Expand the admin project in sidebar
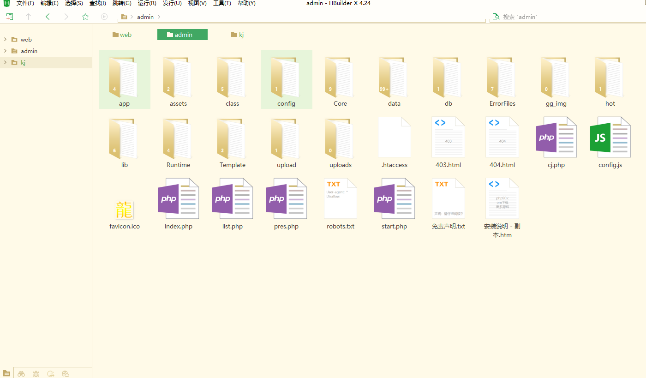 5,51
